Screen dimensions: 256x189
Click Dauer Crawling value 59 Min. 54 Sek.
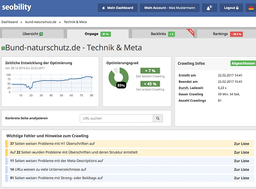tap(229, 94)
